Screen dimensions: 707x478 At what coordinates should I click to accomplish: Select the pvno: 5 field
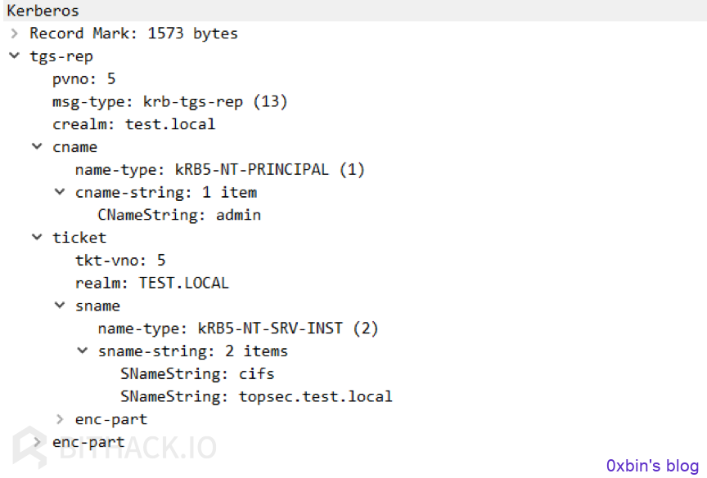pos(83,78)
